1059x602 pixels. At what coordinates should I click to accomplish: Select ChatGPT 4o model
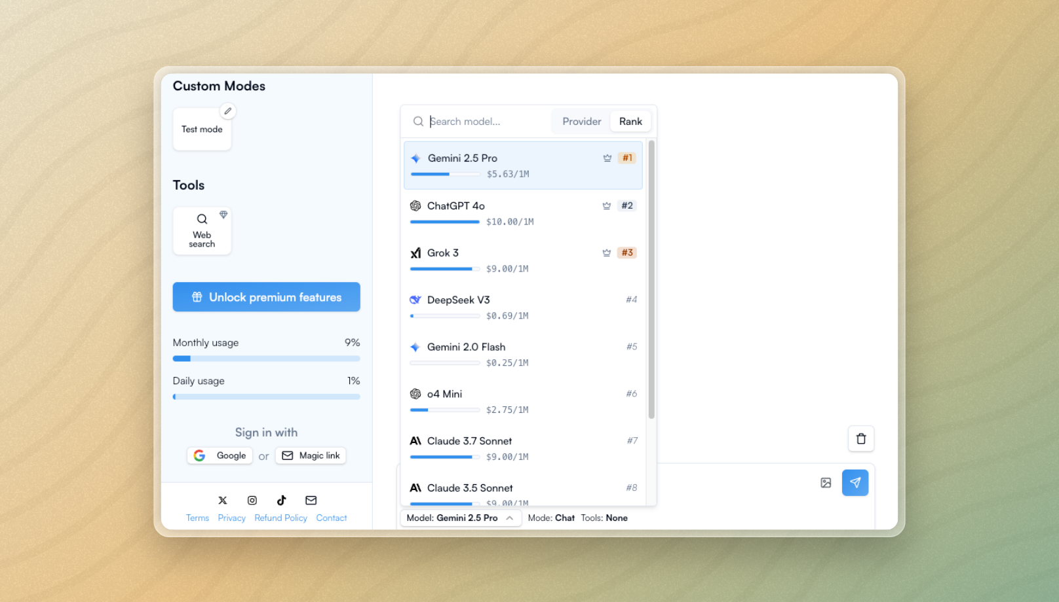pos(523,213)
